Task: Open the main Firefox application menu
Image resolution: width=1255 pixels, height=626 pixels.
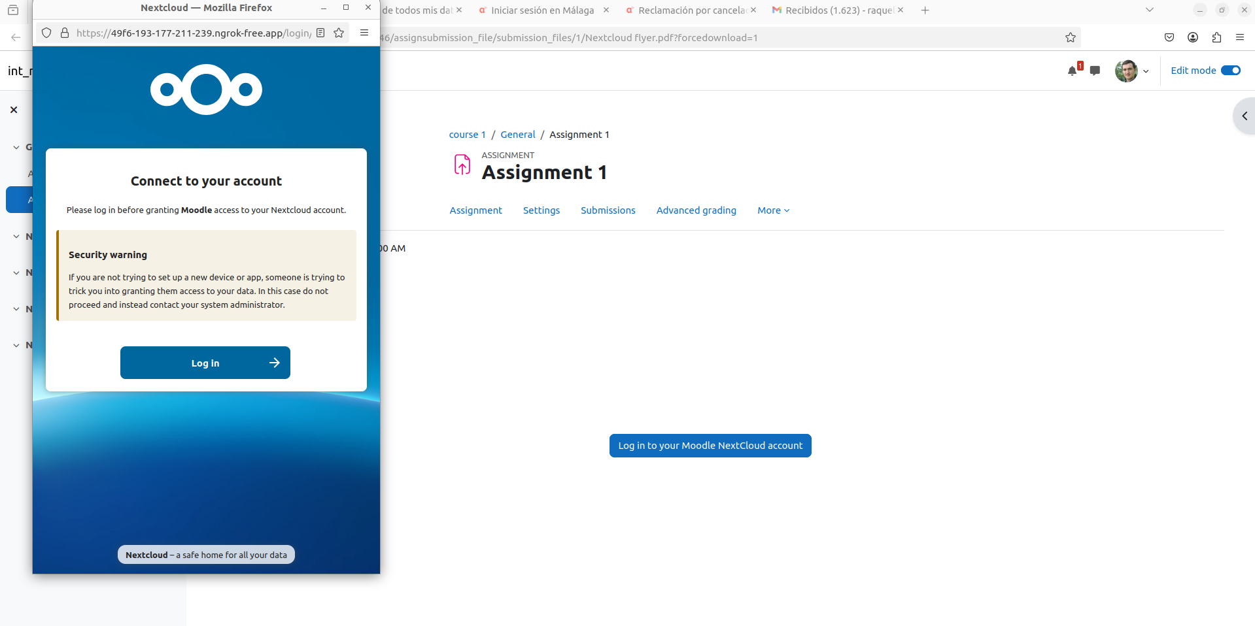Action: (1240, 37)
